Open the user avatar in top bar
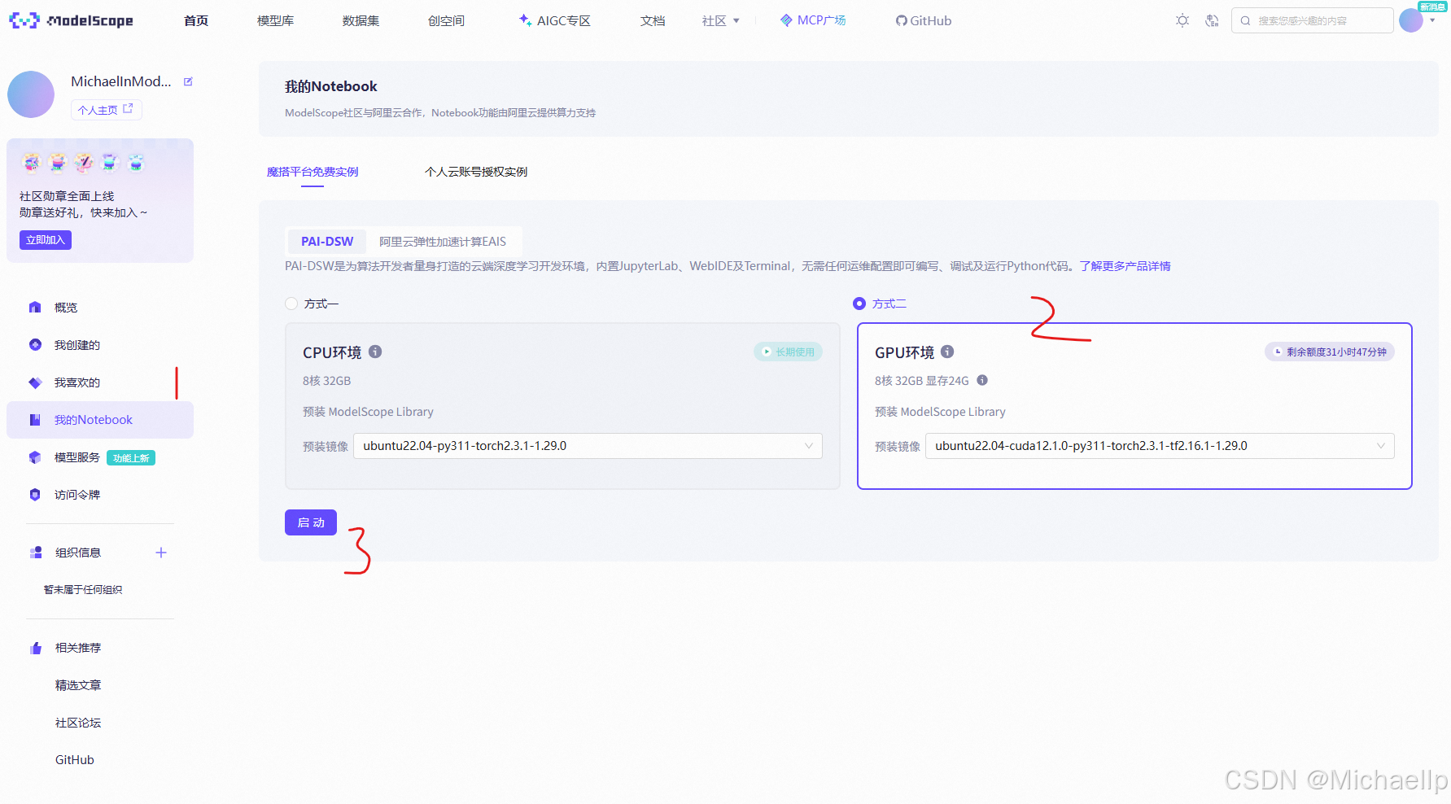This screenshot has height=804, width=1451. (1410, 20)
